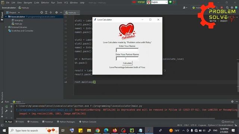Click Collapse All in Project panel
239x134 pixels.
click(51, 12)
